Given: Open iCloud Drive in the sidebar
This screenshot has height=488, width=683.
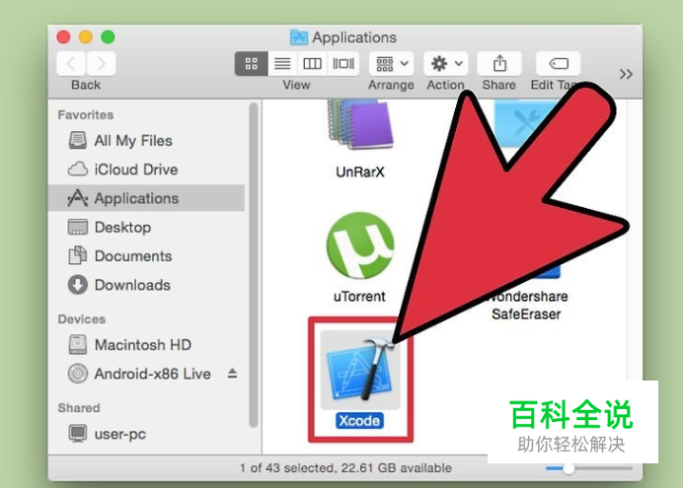Looking at the screenshot, I should point(146,170).
